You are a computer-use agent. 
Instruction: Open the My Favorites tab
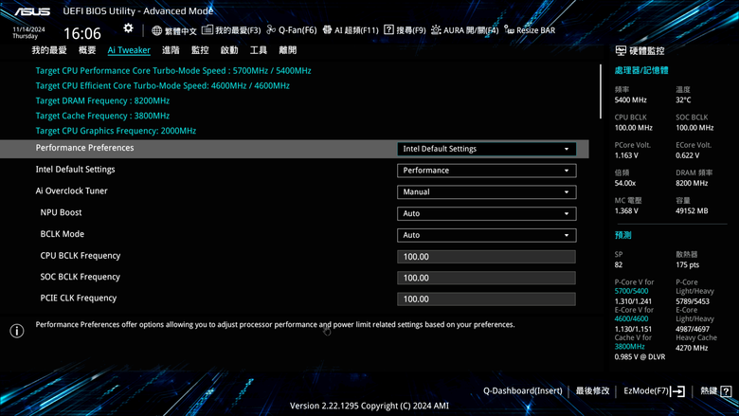(49, 50)
